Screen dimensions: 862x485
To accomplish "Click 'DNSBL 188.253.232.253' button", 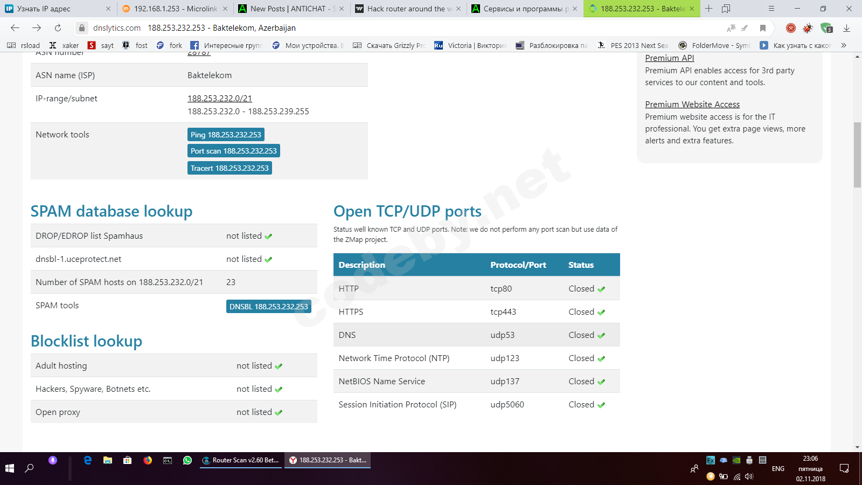I will tap(269, 307).
